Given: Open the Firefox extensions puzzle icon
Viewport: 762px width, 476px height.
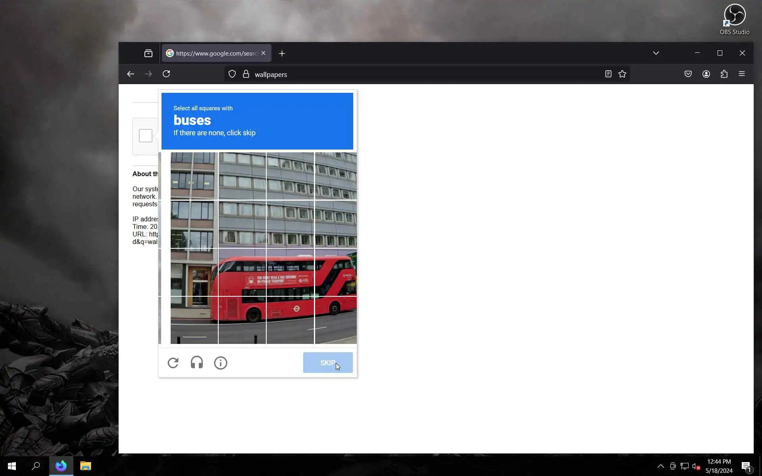Looking at the screenshot, I should point(724,74).
